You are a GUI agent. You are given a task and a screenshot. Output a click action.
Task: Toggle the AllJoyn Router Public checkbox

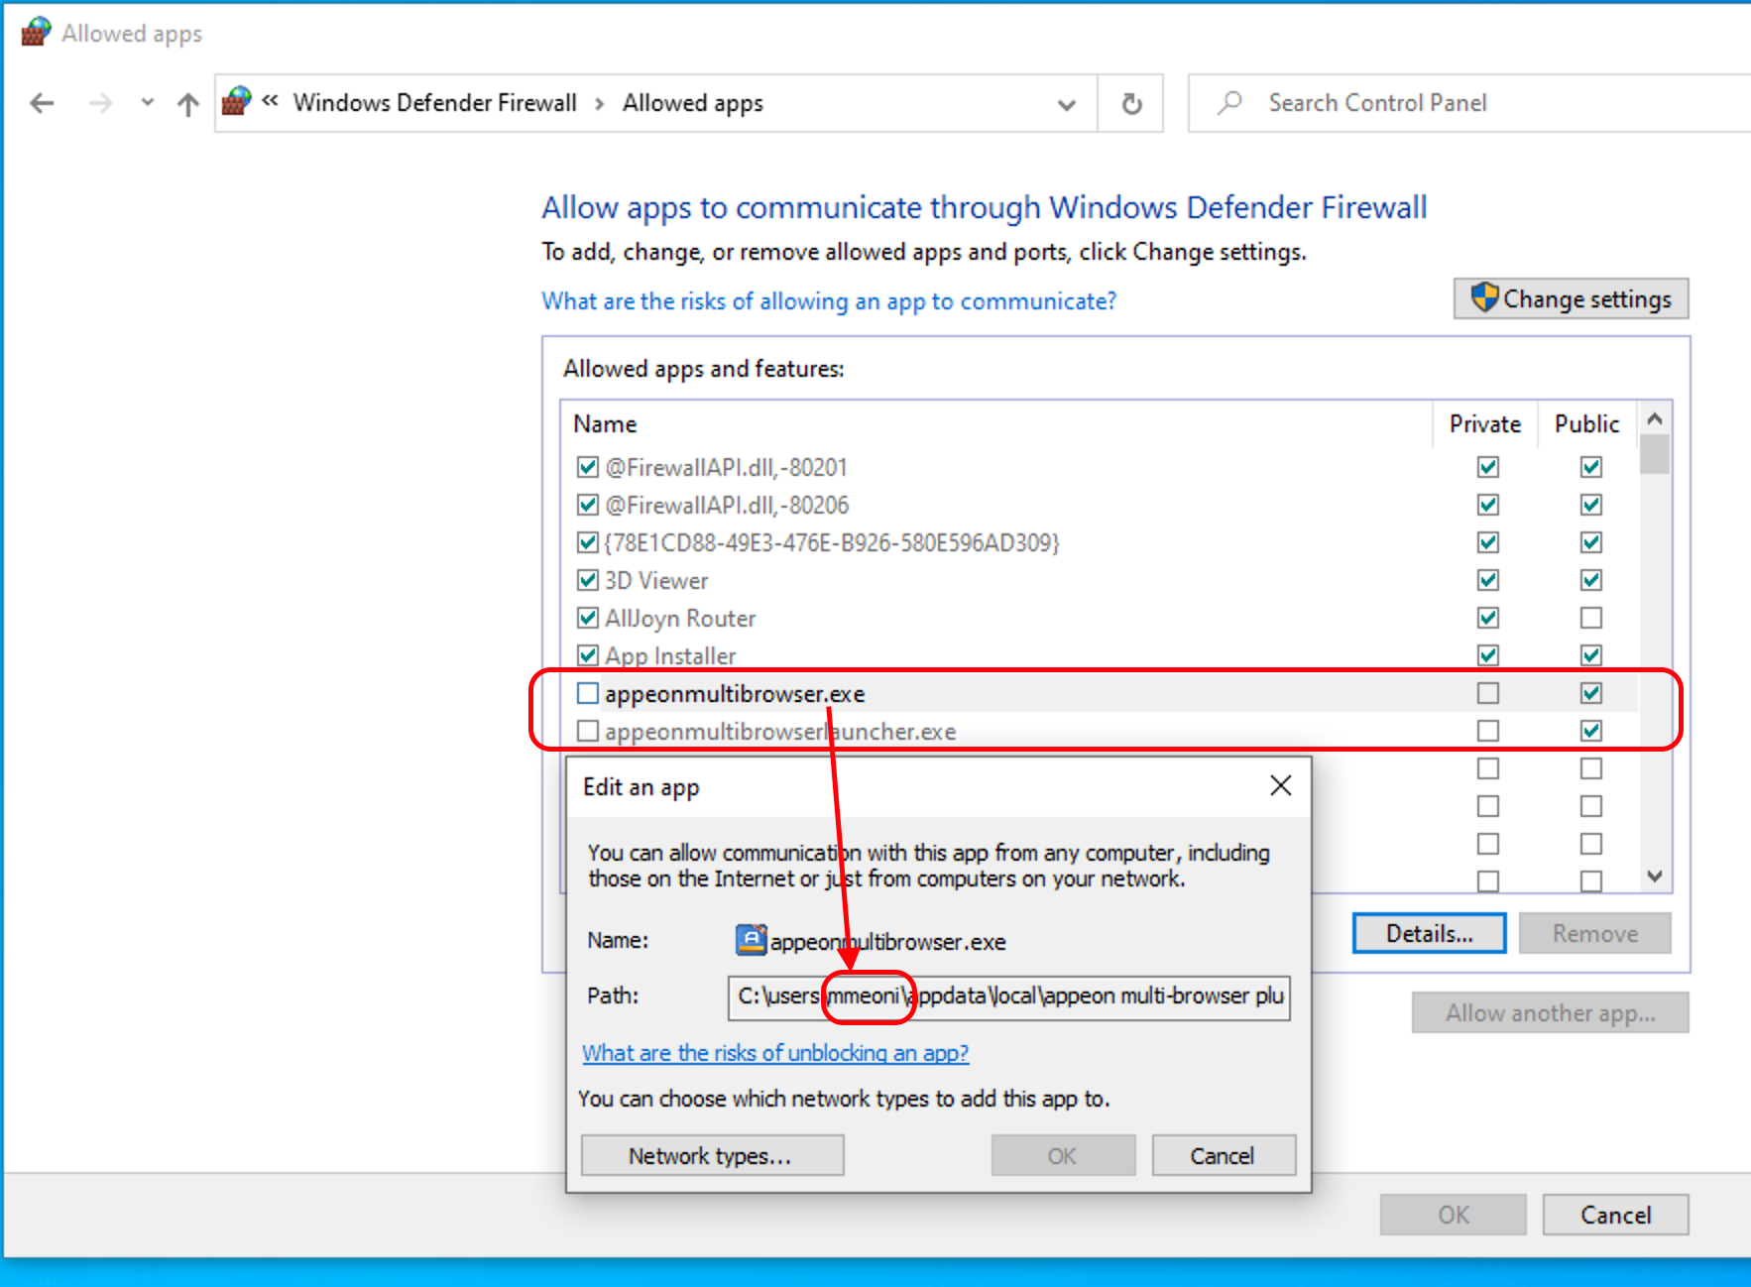1590,618
